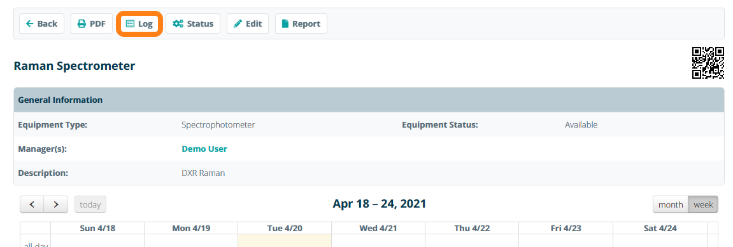Viewport: 733px width, 247px height.
Task: Switch calendar to week view
Action: (703, 204)
